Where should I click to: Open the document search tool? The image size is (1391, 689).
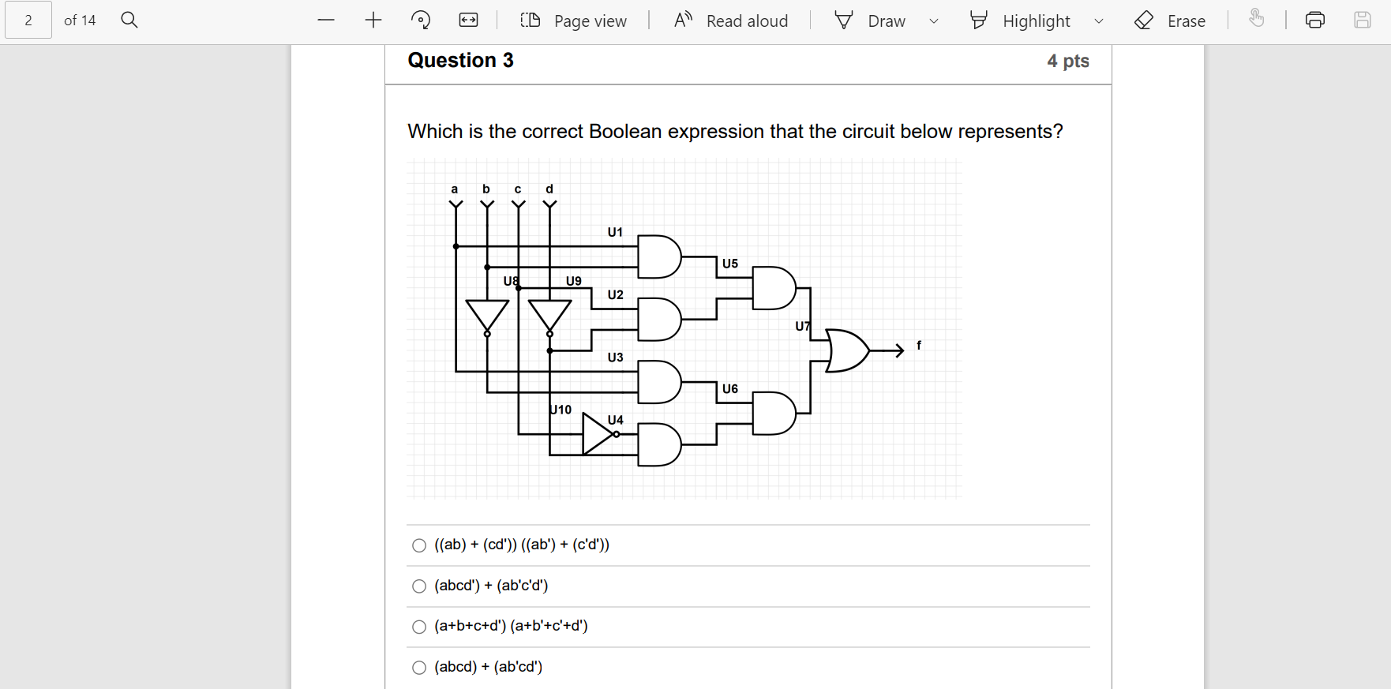pyautogui.click(x=129, y=20)
